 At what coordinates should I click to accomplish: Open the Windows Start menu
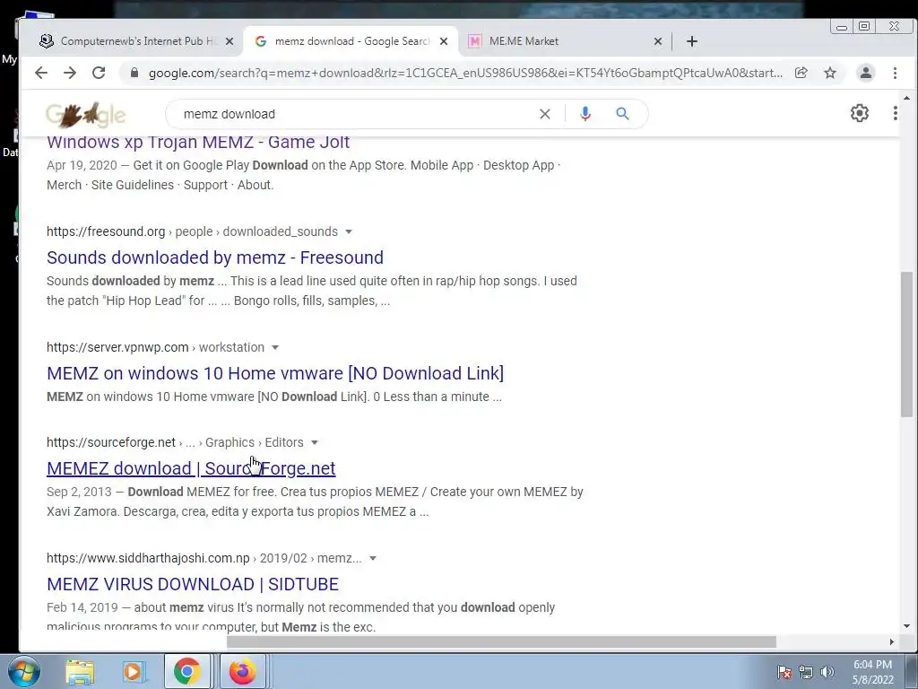24,671
